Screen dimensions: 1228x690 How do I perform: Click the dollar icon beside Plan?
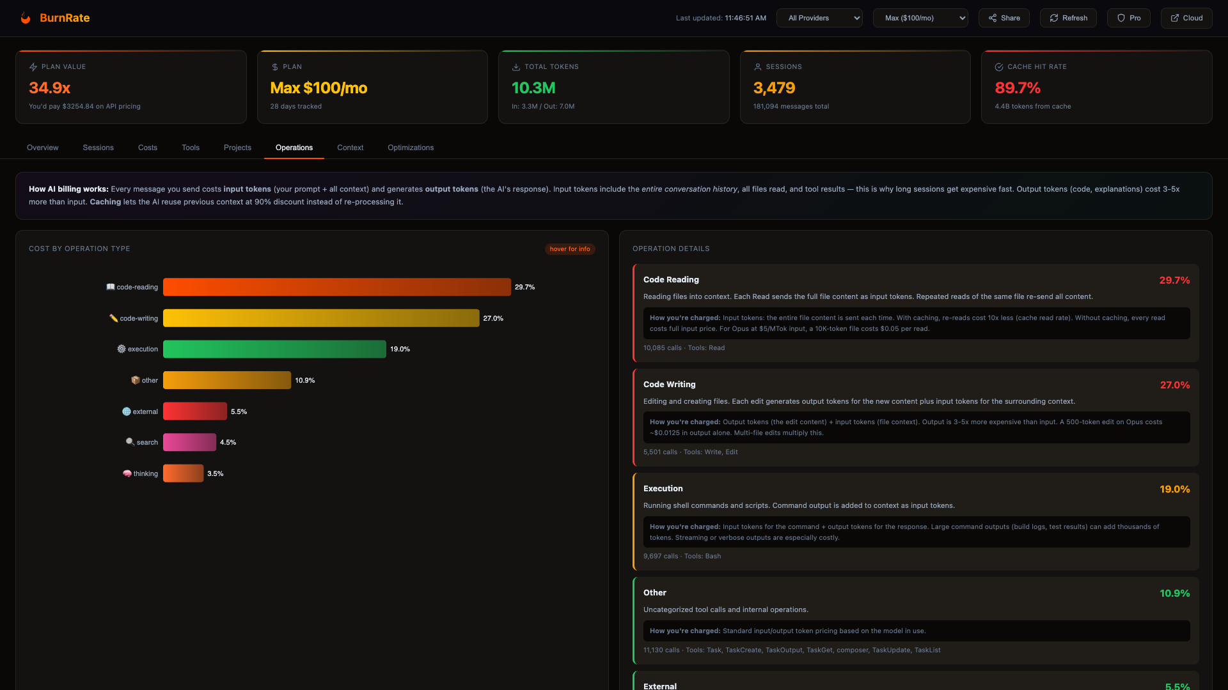275,67
